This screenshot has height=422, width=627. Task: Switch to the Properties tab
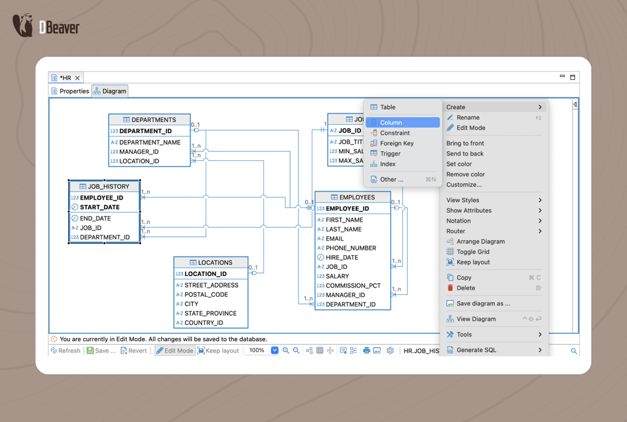tap(70, 91)
